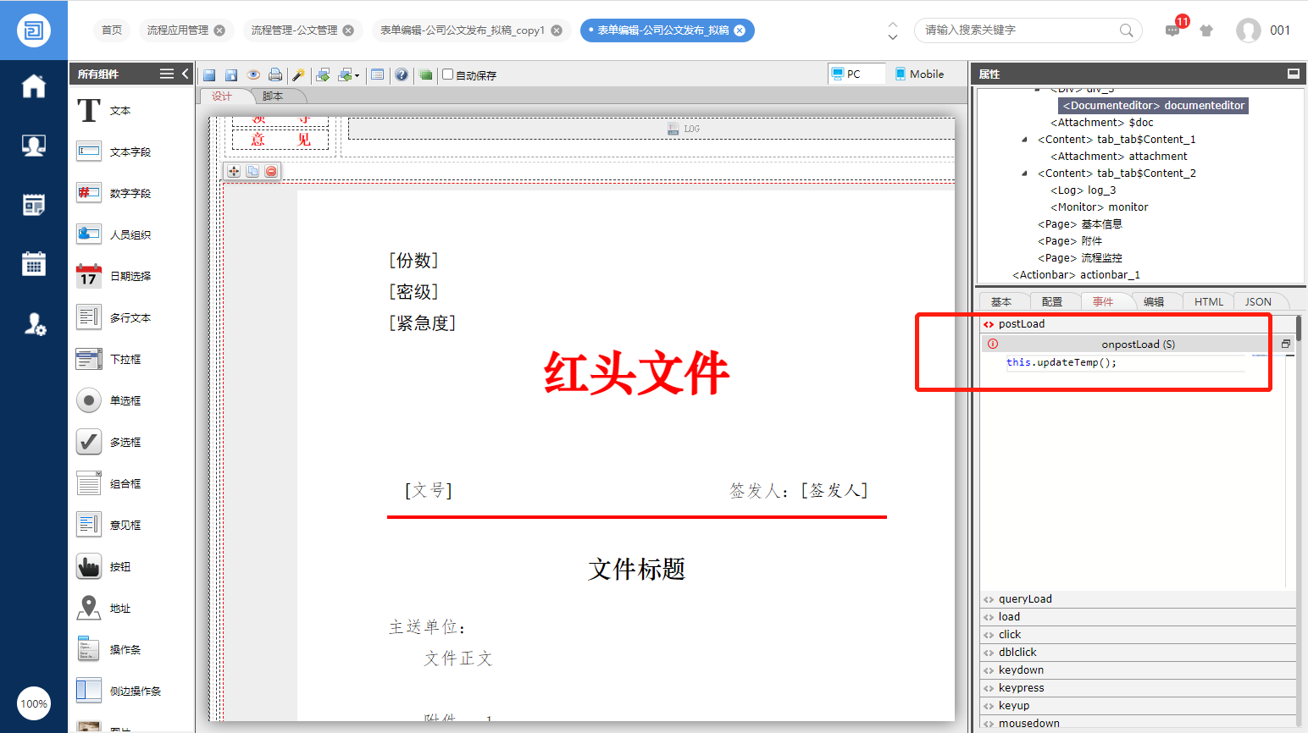The height and width of the screenshot is (733, 1308).
Task: Collapse the 所有组件 components panel with the arrow
Action: [x=185, y=74]
